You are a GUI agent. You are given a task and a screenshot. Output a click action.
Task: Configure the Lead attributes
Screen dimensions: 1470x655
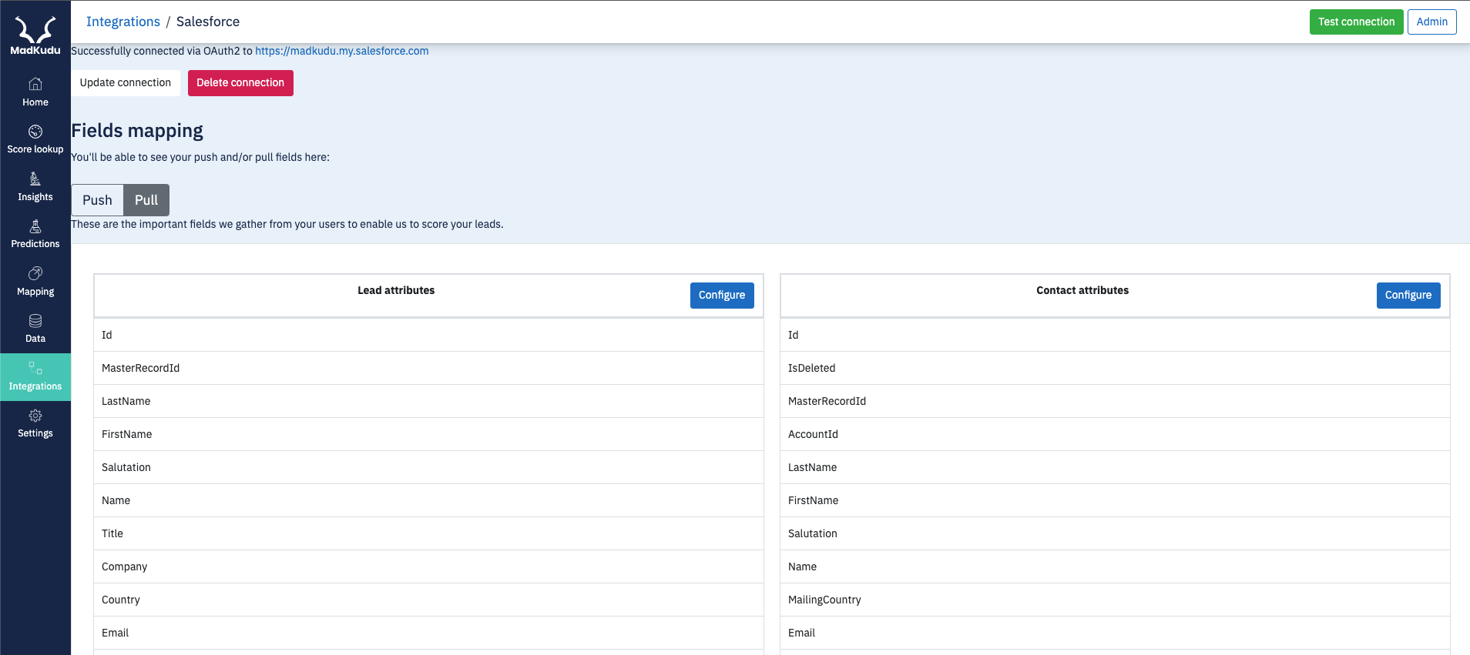[x=722, y=296]
